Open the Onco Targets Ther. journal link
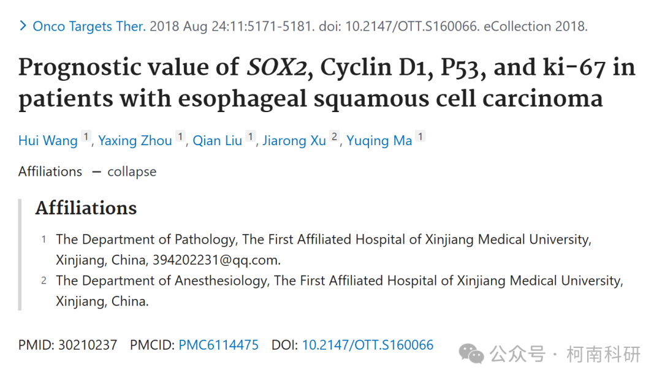Viewport: 662px width, 381px height. click(x=89, y=26)
